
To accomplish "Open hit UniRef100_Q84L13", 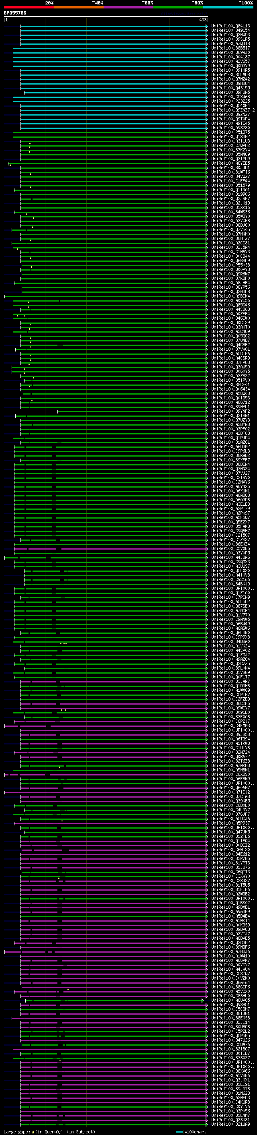I will [x=230, y=26].
